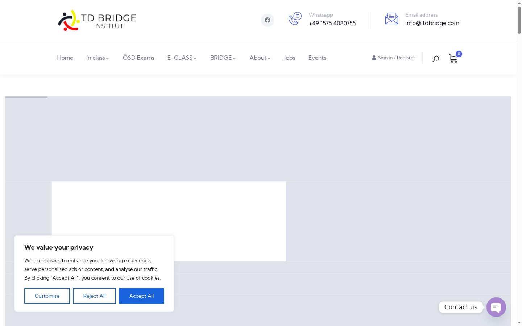Click Reject All cookies button
The height and width of the screenshot is (326, 522).
(94, 296)
